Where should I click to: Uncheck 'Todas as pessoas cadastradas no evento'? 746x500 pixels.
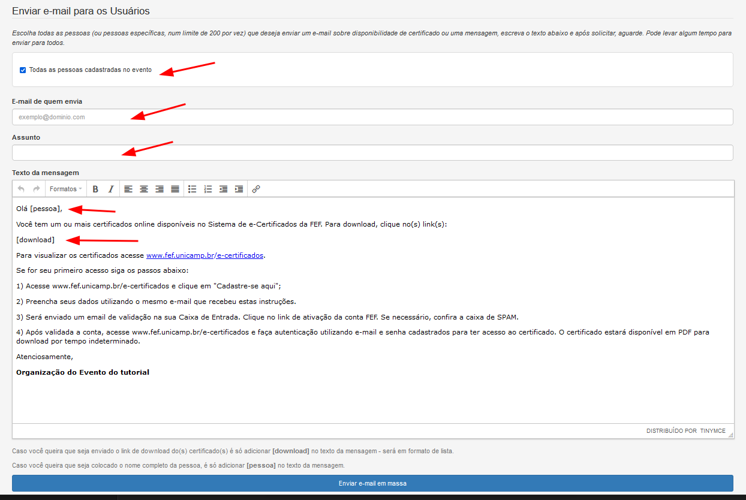[23, 70]
